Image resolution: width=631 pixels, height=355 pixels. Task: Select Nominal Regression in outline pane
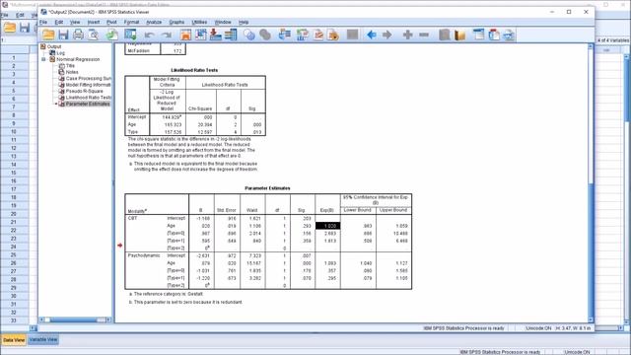pos(78,59)
